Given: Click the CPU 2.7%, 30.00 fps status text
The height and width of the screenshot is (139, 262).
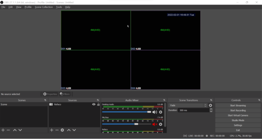Looking at the screenshot, I should tap(241, 136).
